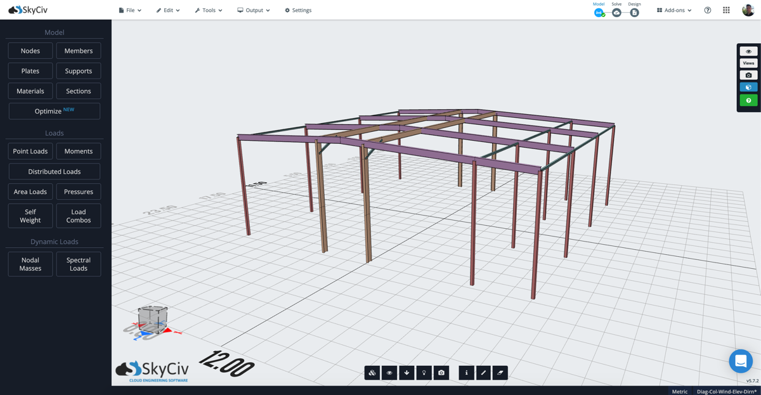Image resolution: width=761 pixels, height=395 pixels.
Task: Select the light bulb icon in the bottom toolbar
Action: pyautogui.click(x=424, y=373)
